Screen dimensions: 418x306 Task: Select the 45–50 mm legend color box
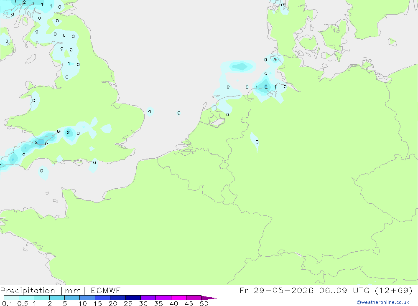(x=194, y=298)
